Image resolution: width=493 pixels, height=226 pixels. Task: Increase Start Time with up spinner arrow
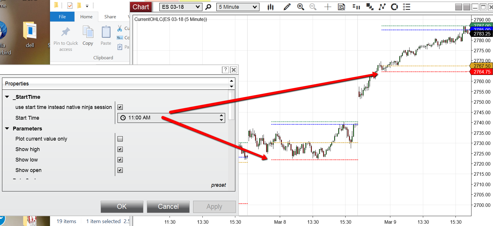[221, 116]
